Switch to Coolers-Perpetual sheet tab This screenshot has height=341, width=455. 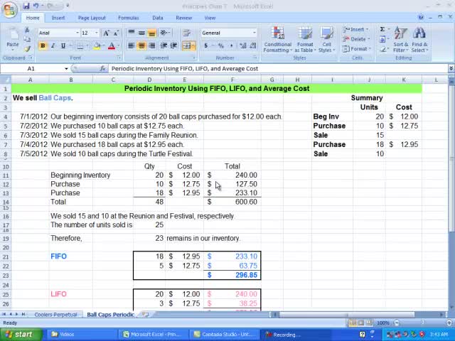click(x=55, y=314)
